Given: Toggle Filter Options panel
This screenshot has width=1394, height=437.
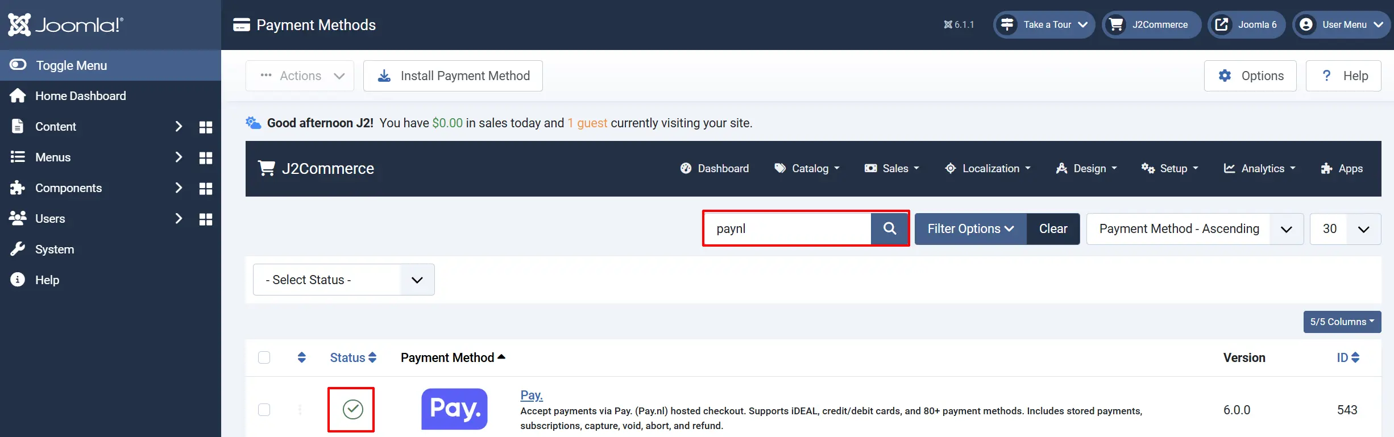Looking at the screenshot, I should (970, 228).
